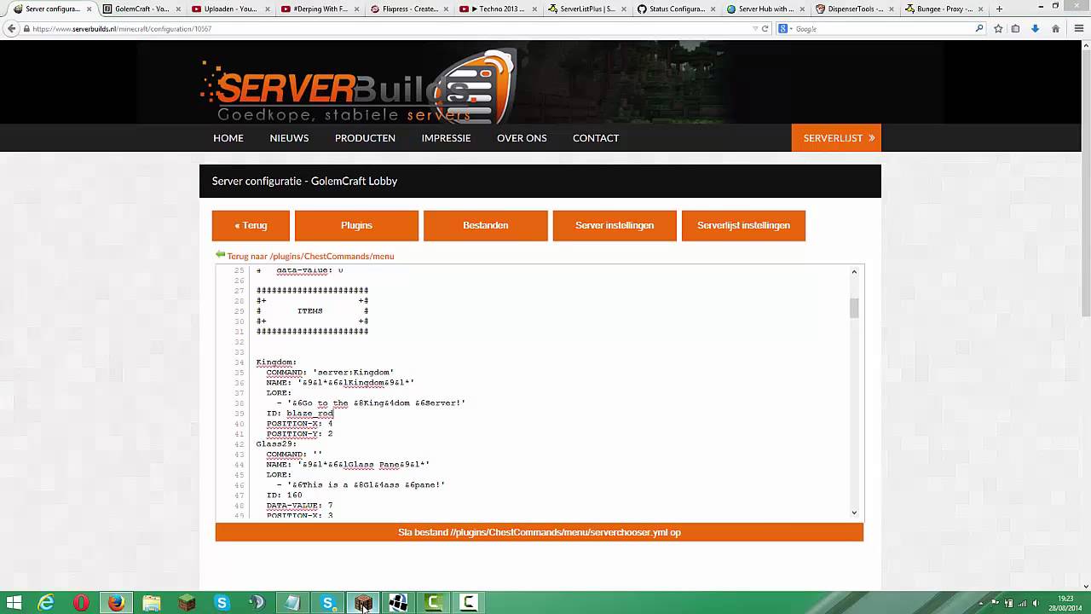Open the Bestanden section button
Image resolution: width=1091 pixels, height=614 pixels.
click(486, 225)
